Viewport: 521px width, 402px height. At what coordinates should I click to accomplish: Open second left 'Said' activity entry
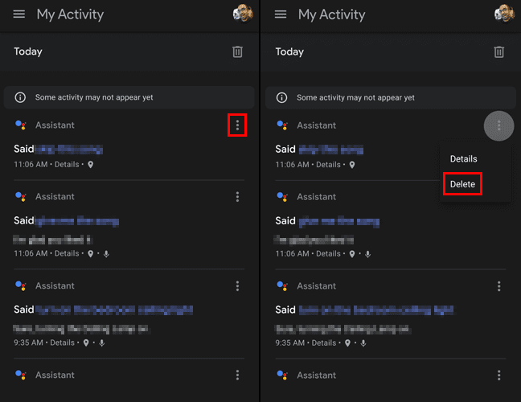[67, 221]
